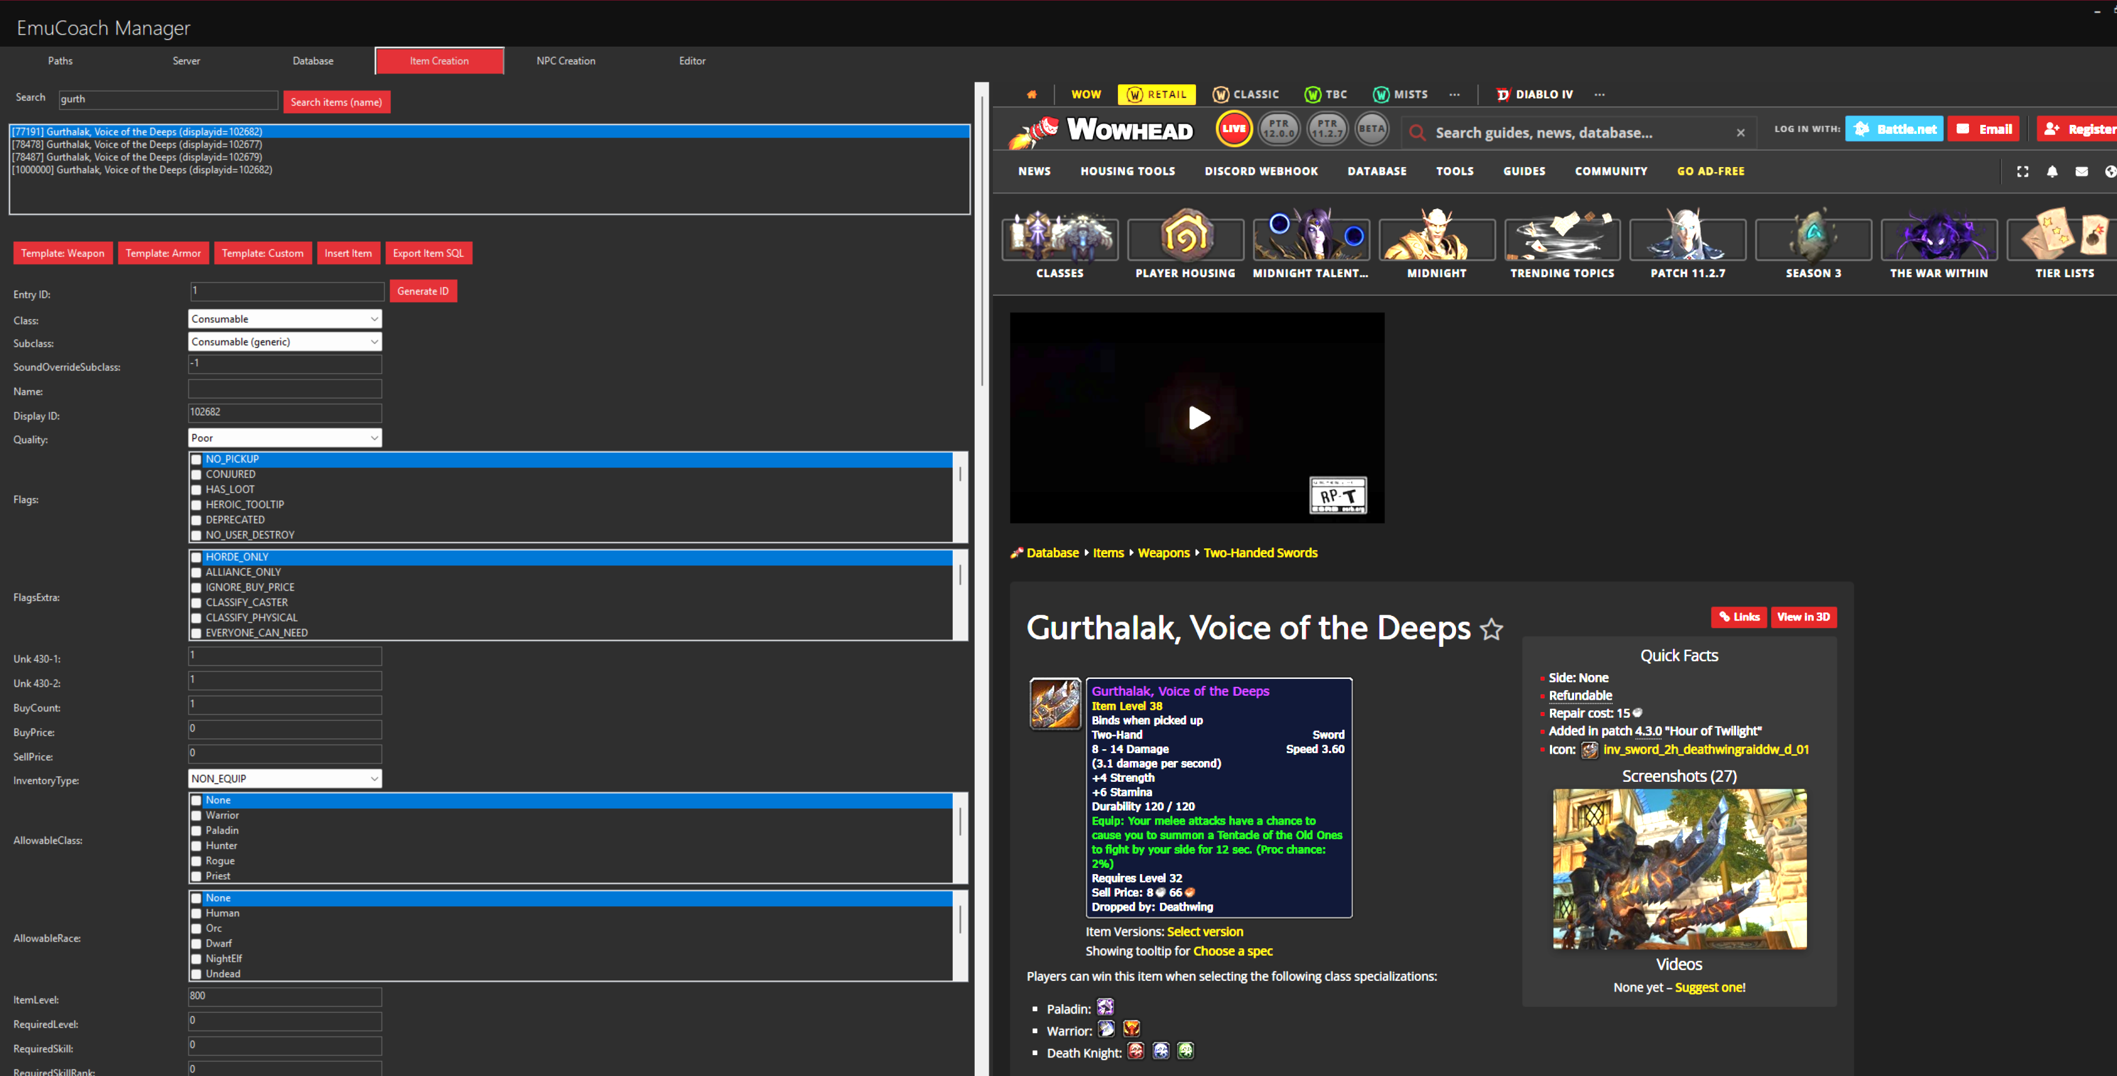2117x1076 pixels.
Task: Click the Wowhead logo
Action: pyautogui.click(x=1101, y=130)
